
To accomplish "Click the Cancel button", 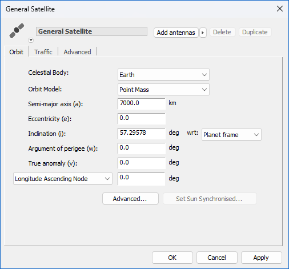I will 217,258.
